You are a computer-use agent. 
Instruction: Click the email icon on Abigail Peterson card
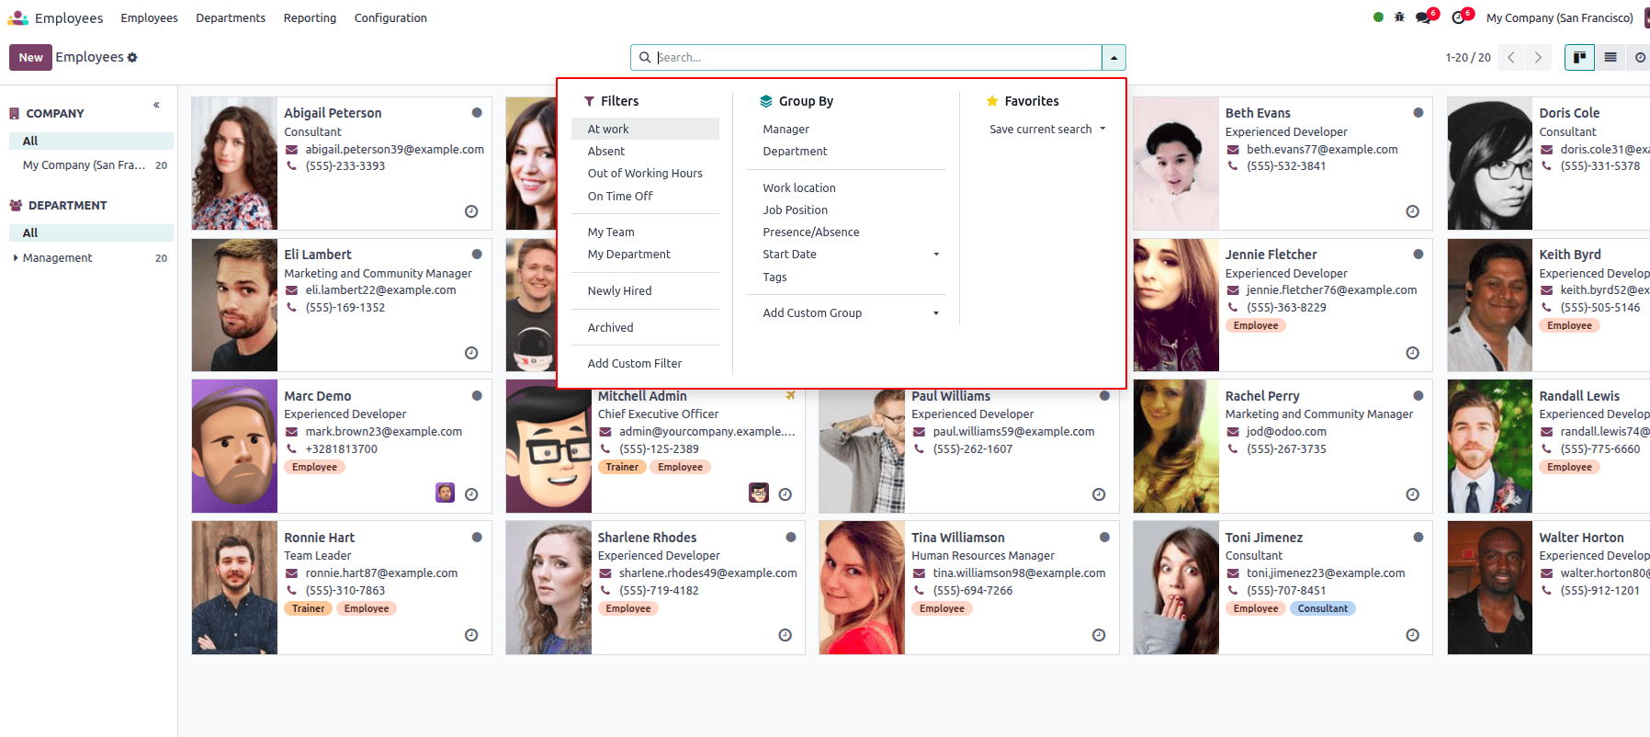[291, 150]
